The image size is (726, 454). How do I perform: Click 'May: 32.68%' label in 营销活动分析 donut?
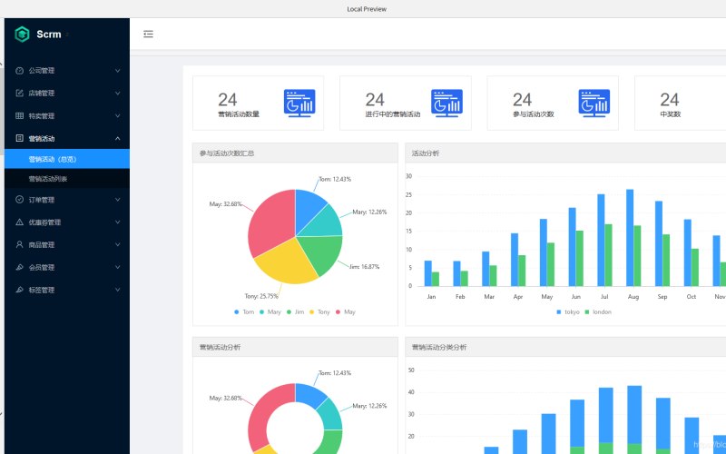click(225, 398)
